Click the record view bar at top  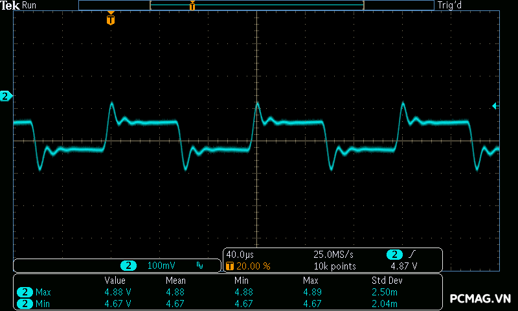pyautogui.click(x=256, y=5)
